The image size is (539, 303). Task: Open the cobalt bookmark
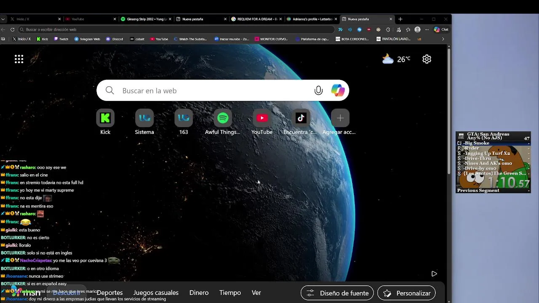point(137,39)
